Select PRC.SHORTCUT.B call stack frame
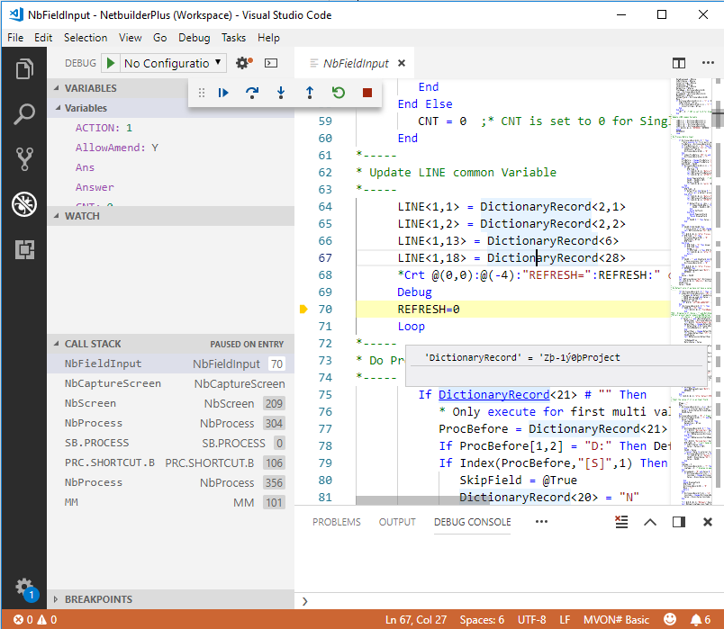The width and height of the screenshot is (724, 629). tap(171, 463)
